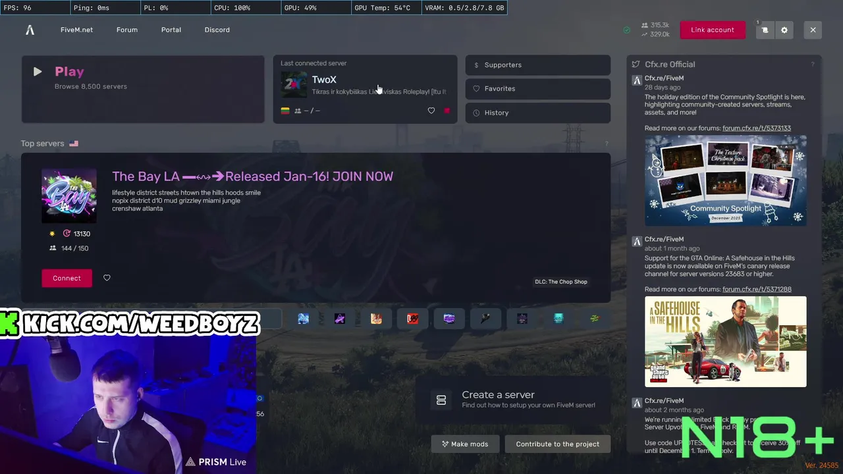The width and height of the screenshot is (843, 474).
Task: Click the help question mark beside Top servers
Action: point(607,144)
